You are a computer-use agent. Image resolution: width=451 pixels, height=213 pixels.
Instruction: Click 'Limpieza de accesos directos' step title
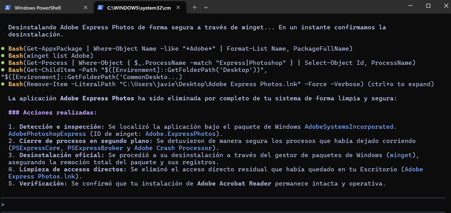(x=71, y=169)
